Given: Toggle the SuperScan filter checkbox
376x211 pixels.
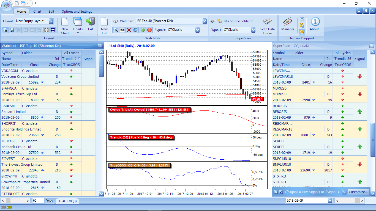Looking at the screenshot, I should tap(281, 192).
